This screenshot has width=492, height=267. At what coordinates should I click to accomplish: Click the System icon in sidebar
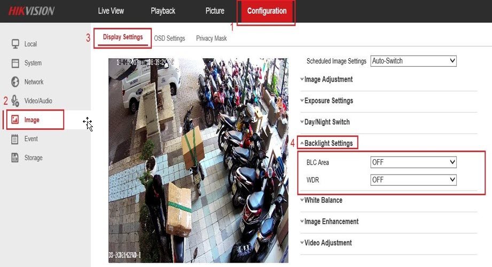(15, 63)
